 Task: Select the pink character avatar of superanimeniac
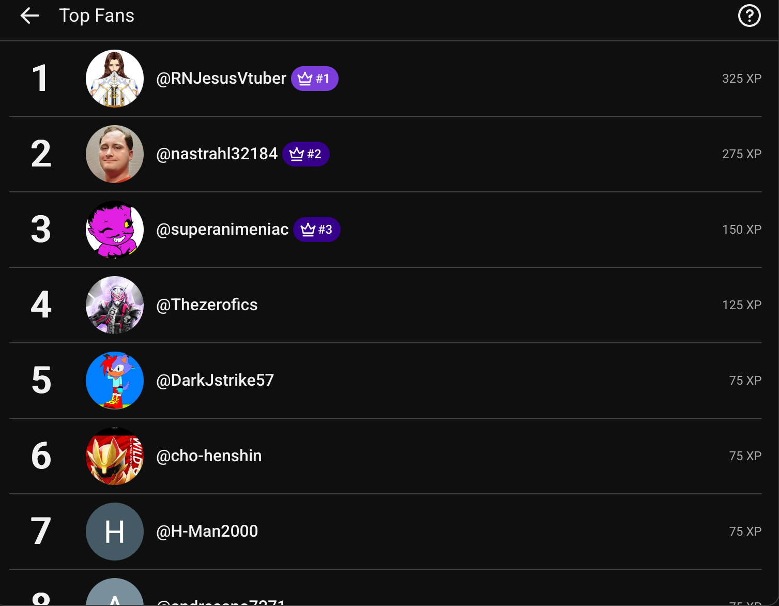click(x=115, y=230)
